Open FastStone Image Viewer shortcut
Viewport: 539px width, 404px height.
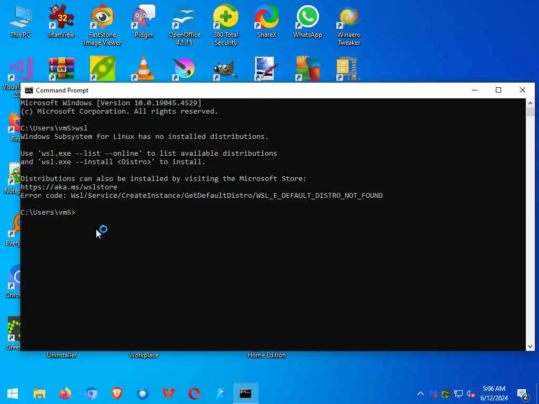(x=103, y=25)
